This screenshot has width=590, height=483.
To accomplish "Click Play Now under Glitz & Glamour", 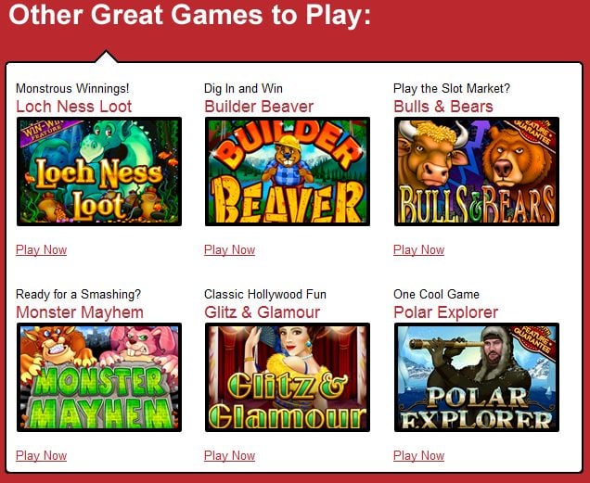I will [x=229, y=456].
